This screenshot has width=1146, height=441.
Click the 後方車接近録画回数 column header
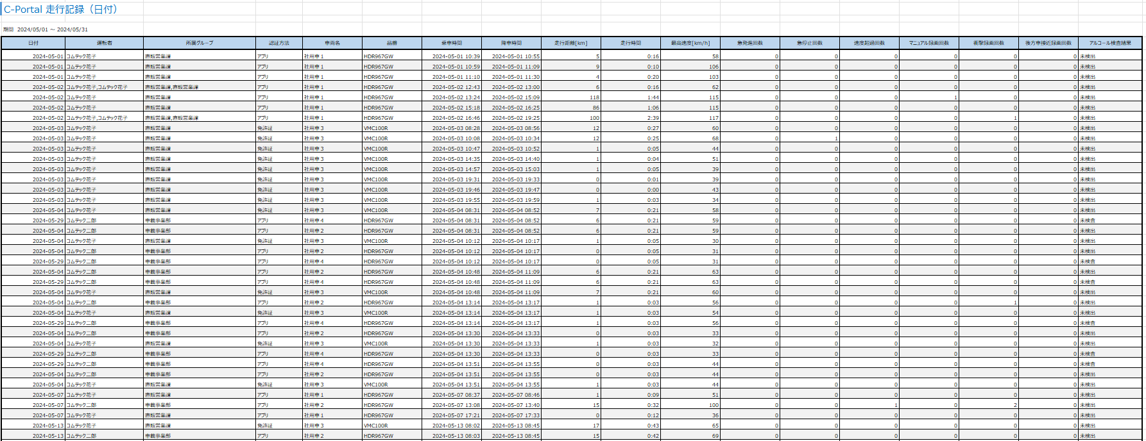1048,43
